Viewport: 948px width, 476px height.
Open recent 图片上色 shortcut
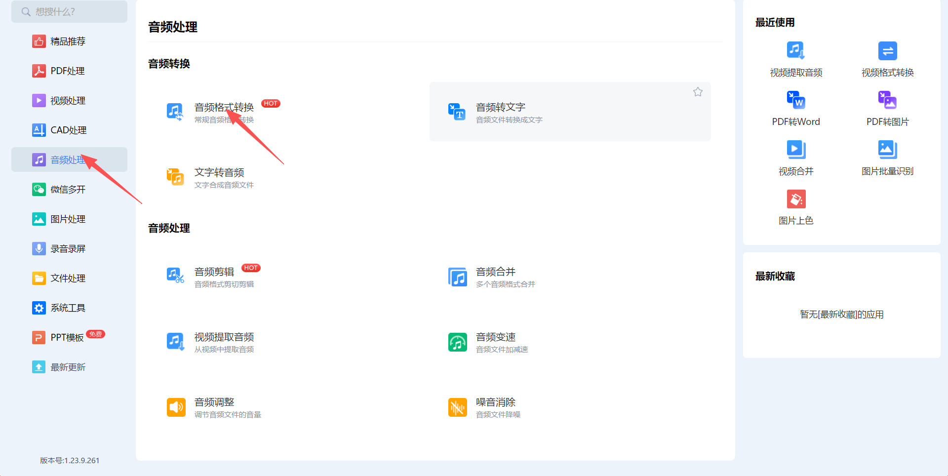pos(796,207)
